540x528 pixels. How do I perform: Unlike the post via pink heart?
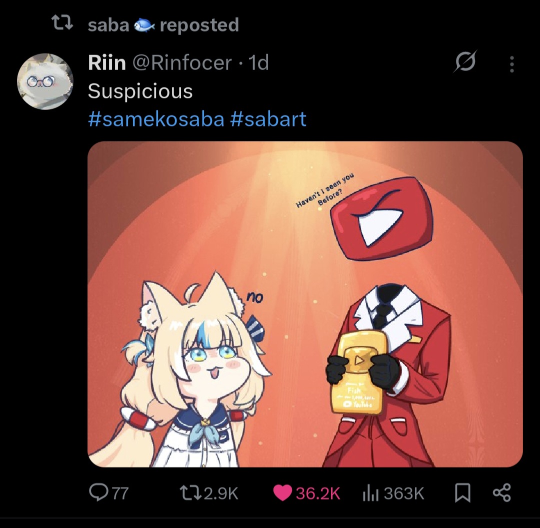click(x=282, y=493)
